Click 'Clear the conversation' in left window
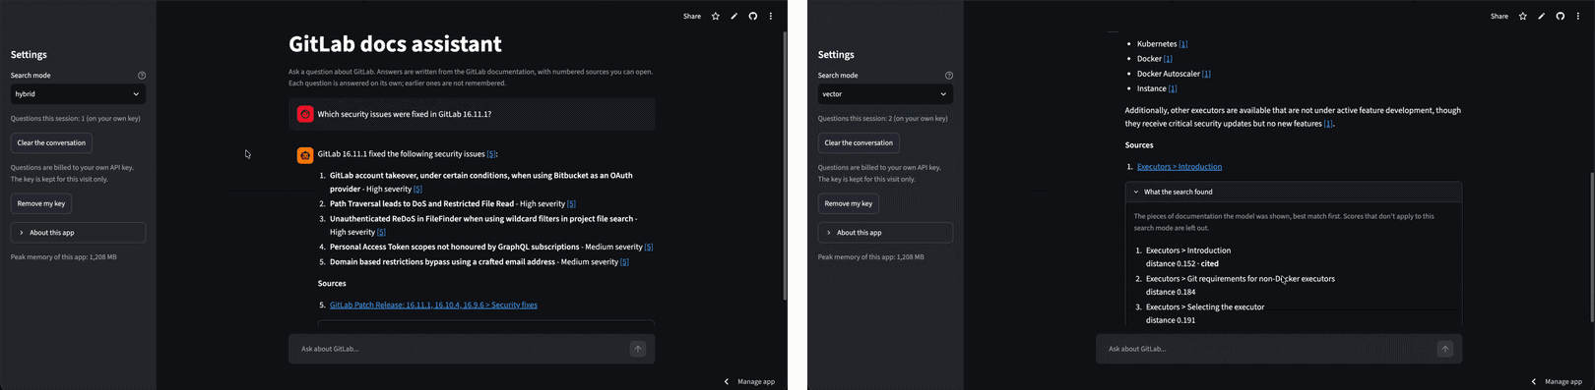This screenshot has width=1595, height=390. pos(51,142)
